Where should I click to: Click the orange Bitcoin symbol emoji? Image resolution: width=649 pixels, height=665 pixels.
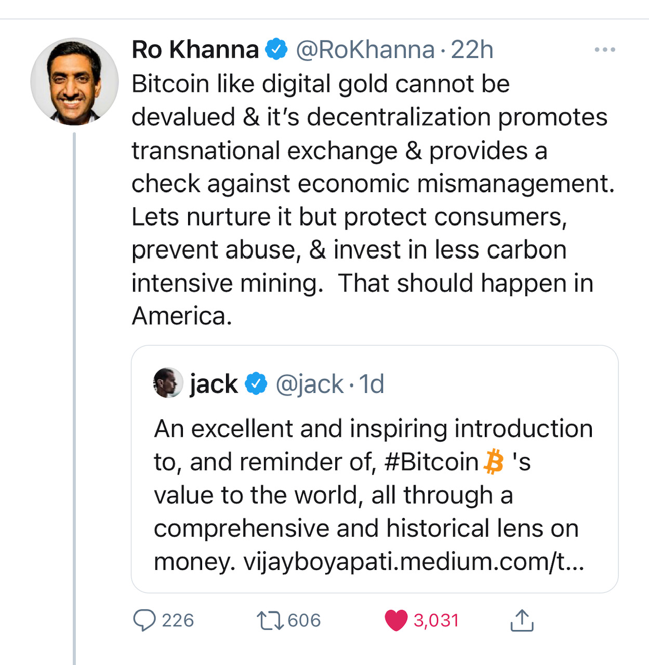pos(494,462)
